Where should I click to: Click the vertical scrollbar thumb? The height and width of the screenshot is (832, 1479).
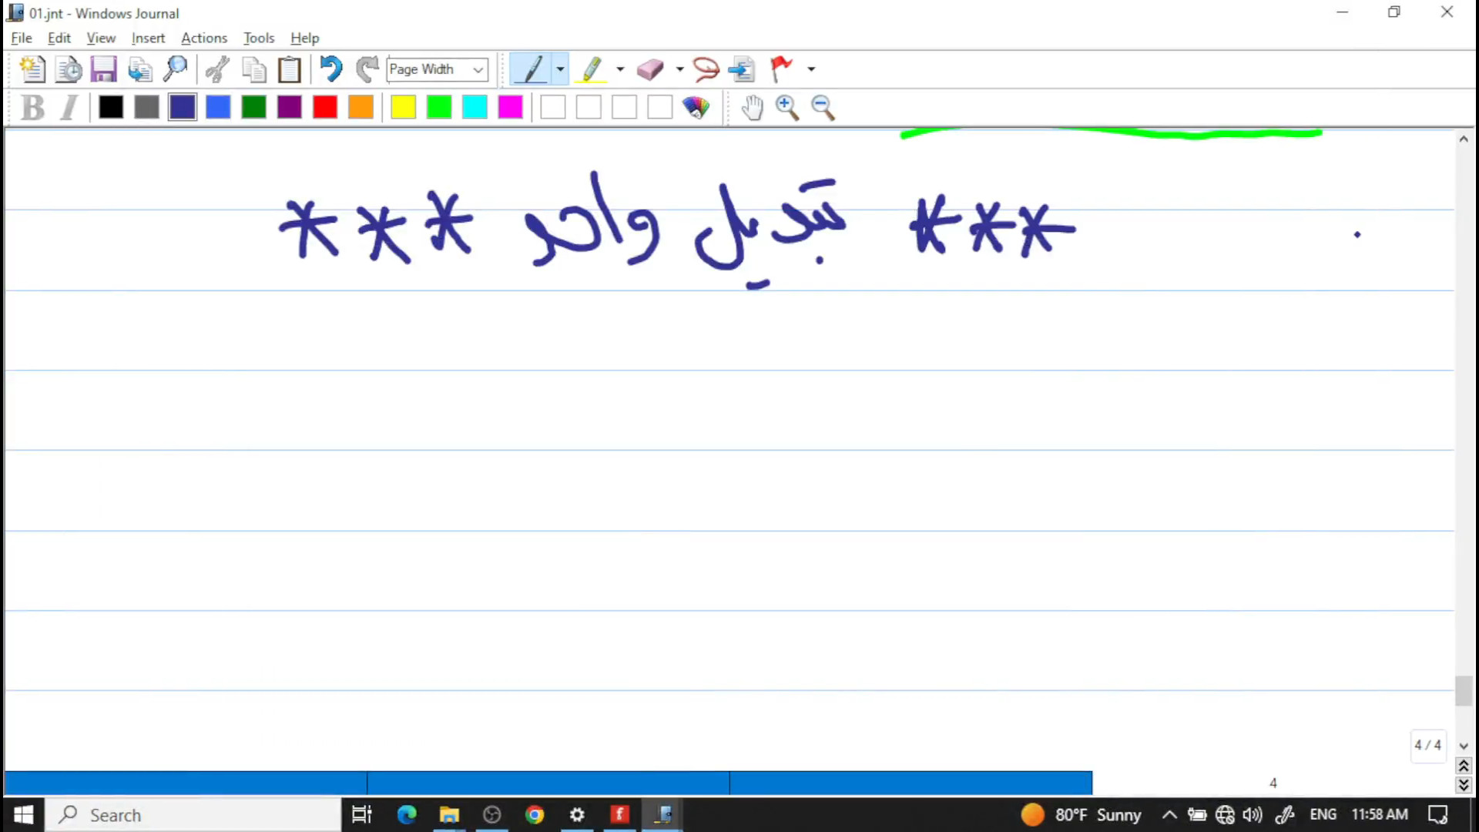click(1464, 691)
